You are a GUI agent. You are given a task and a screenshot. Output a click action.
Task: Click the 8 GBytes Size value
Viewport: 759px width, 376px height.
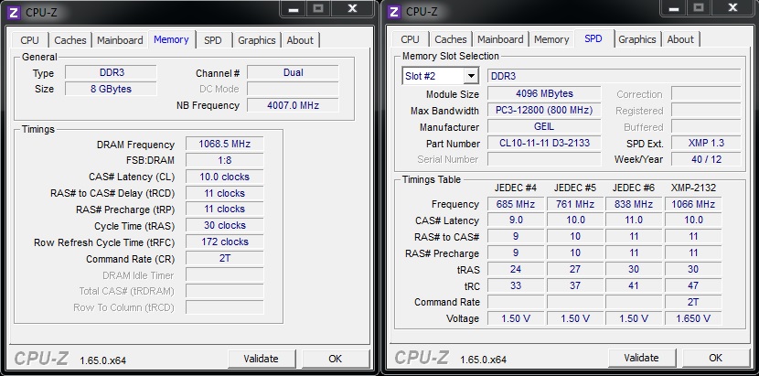click(111, 89)
